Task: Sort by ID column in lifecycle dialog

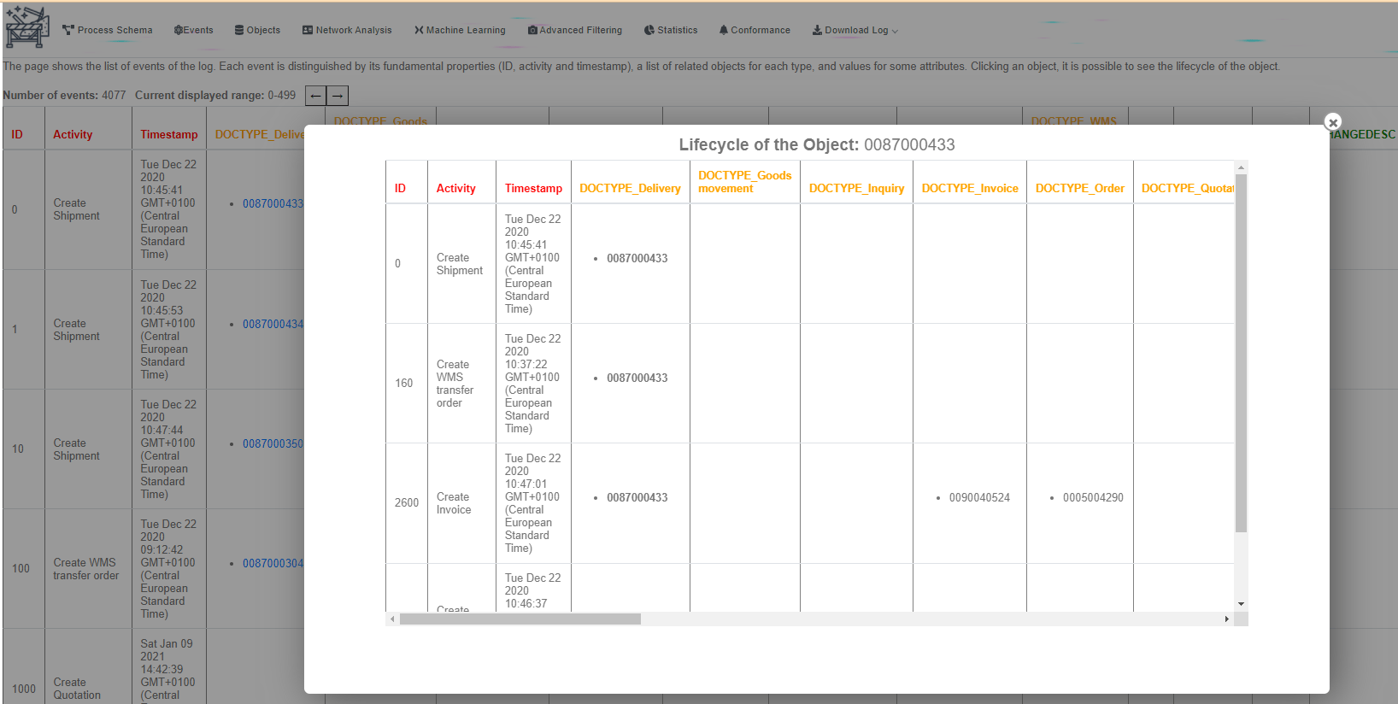Action: tap(400, 189)
